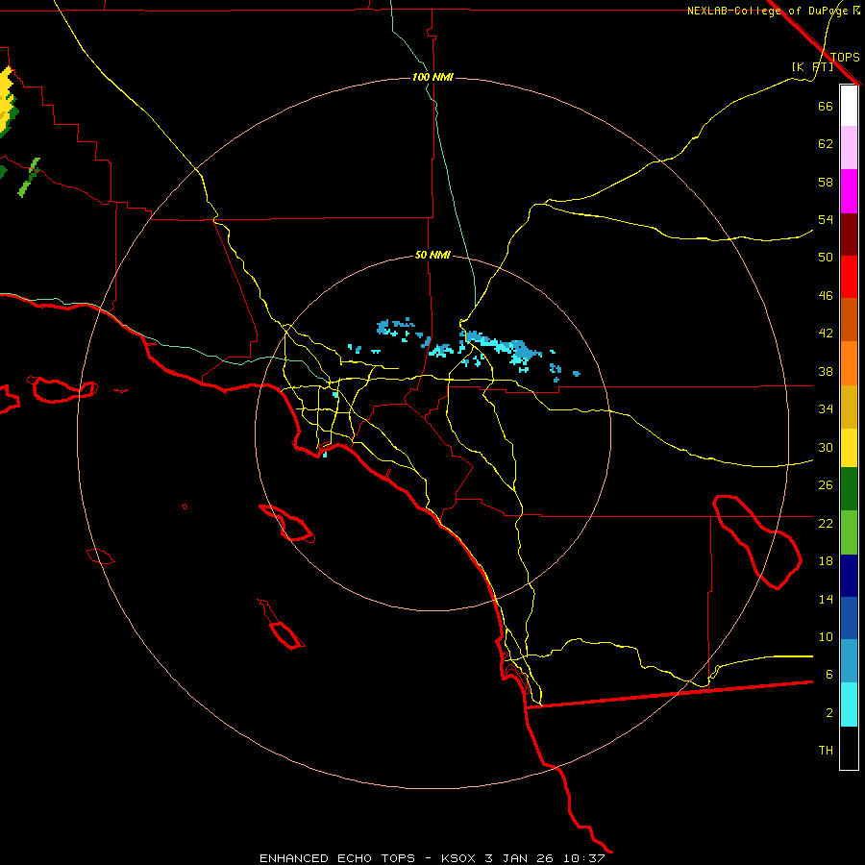Image resolution: width=865 pixels, height=865 pixels.
Task: Click the light pink 62 kft legend swatch
Action: 849,147
